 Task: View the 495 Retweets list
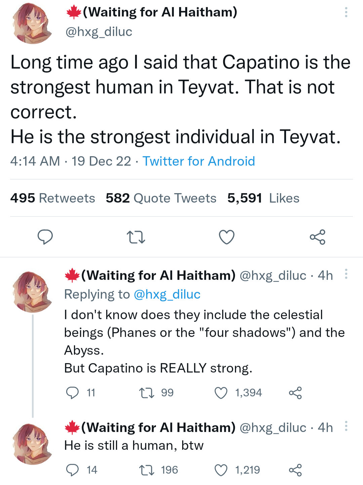coord(53,198)
